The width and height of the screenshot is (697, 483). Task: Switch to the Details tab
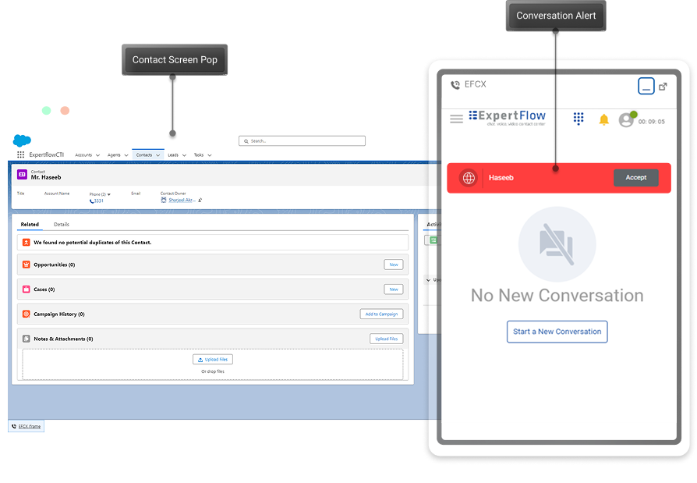(x=62, y=225)
